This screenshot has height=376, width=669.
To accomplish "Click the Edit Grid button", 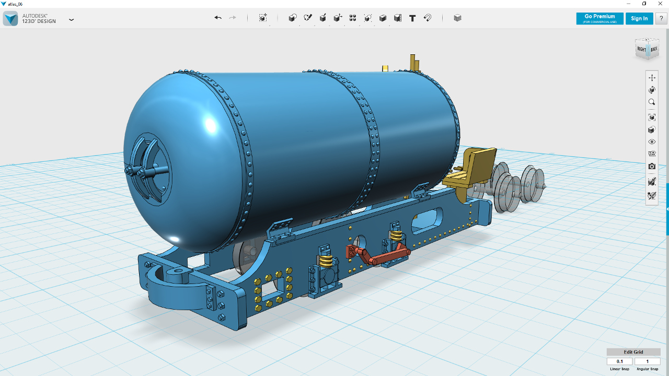I will click(633, 352).
